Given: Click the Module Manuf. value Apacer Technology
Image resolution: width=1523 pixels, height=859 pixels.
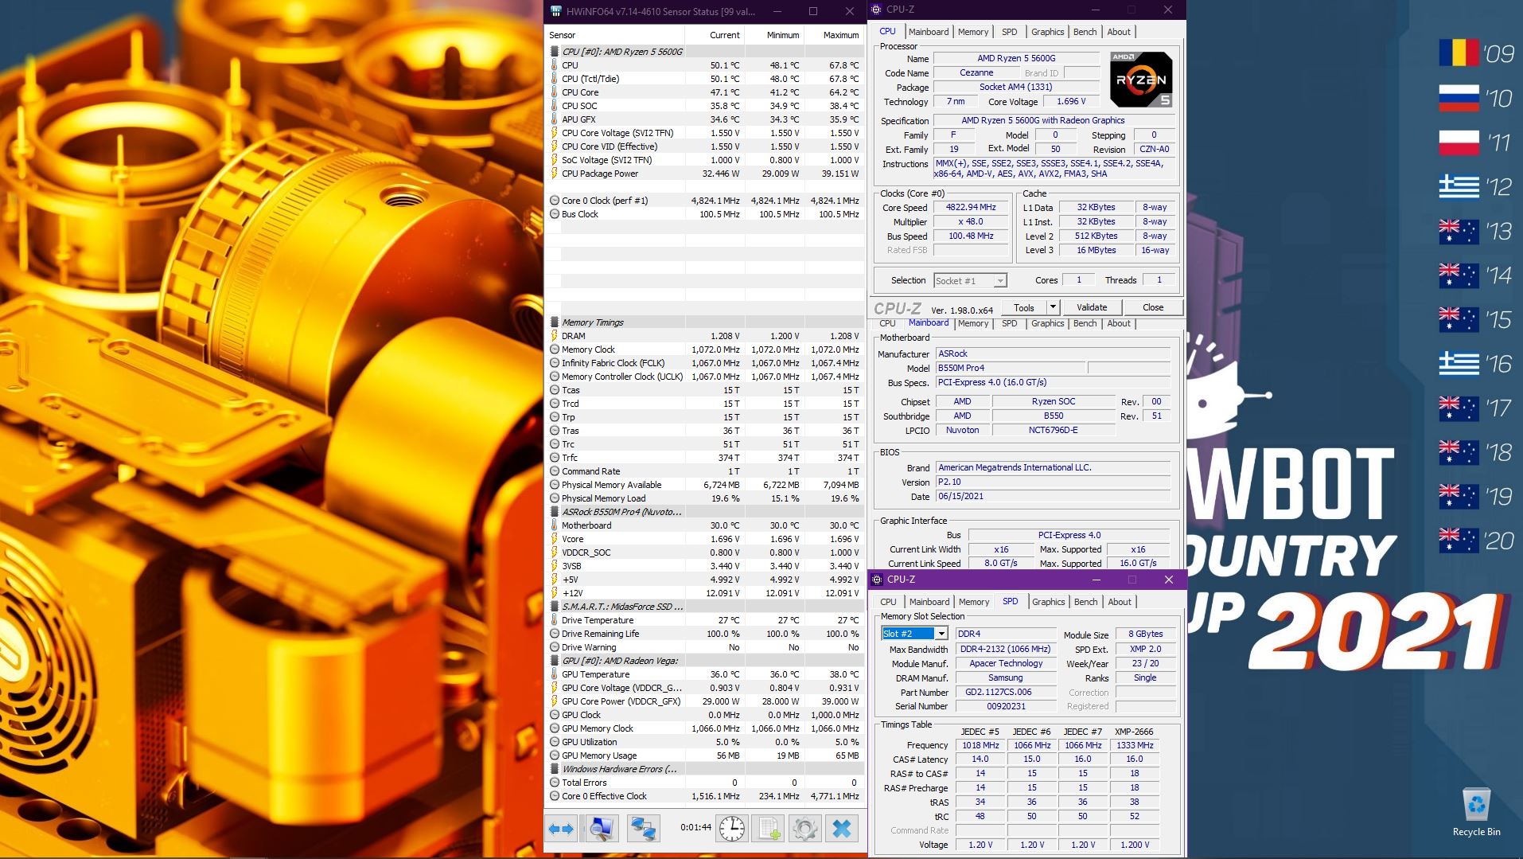Looking at the screenshot, I should pyautogui.click(x=1006, y=663).
